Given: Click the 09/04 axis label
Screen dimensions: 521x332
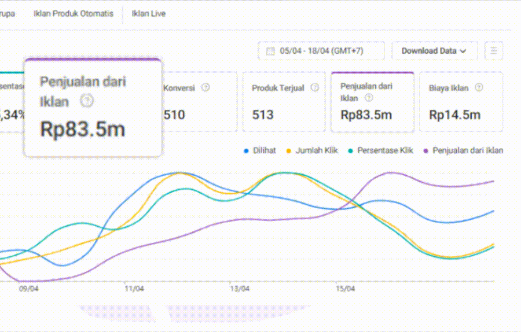Looking at the screenshot, I should (28, 289).
